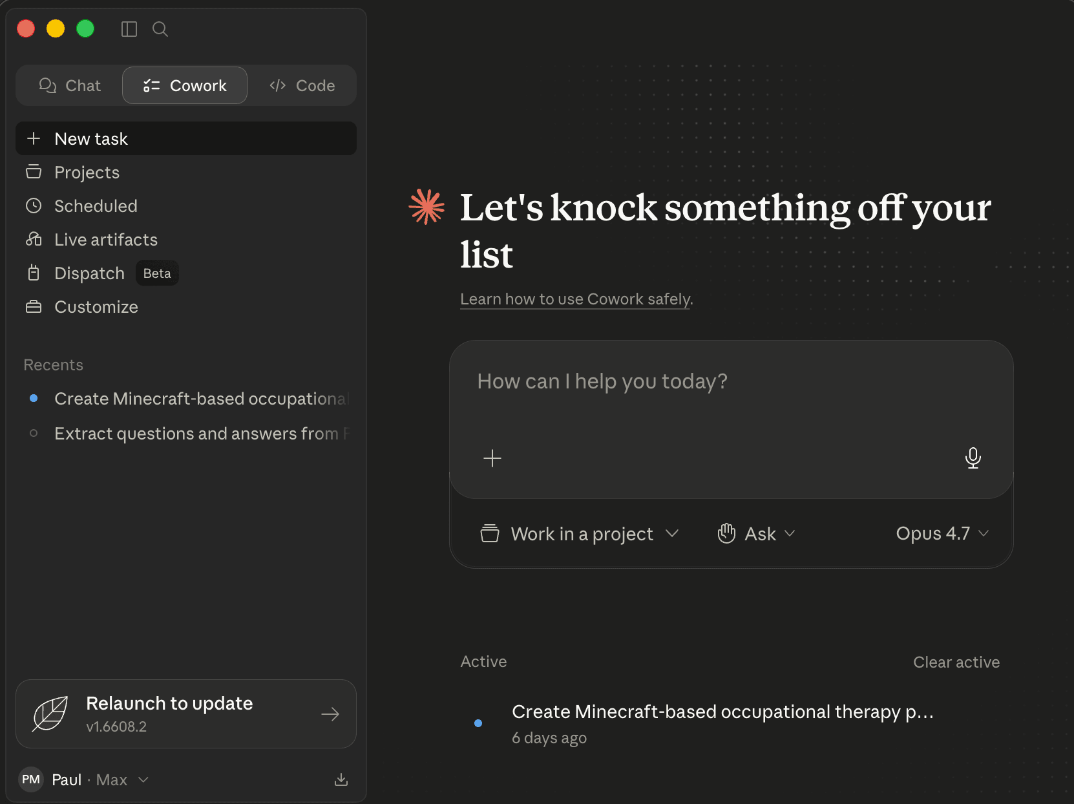
Task: Open active task 'Create Minecraft-based occupational therapy'
Action: pos(732,724)
